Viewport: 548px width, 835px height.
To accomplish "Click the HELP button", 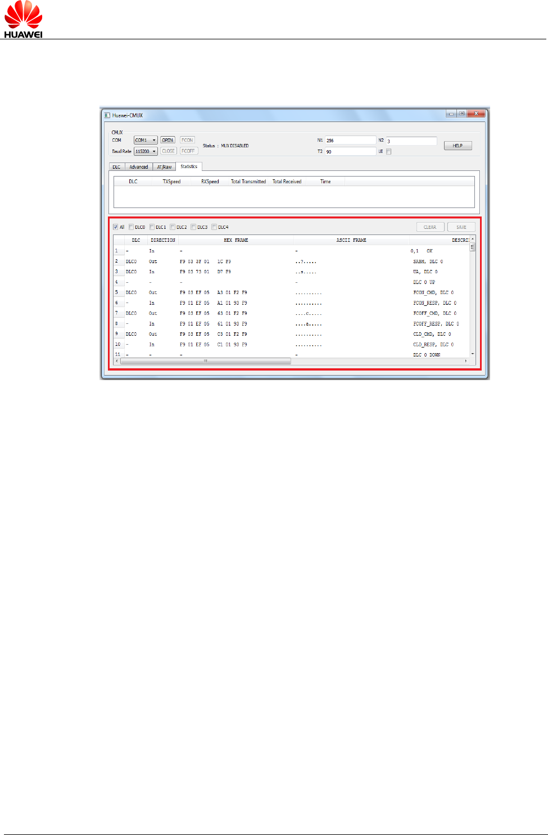I will click(x=458, y=146).
